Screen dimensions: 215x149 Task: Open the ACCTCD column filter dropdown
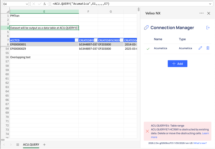(76, 40)
